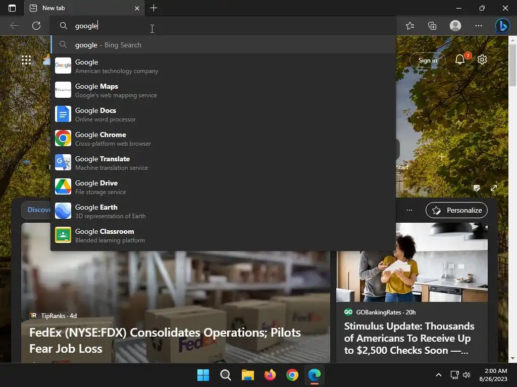Add a new tab with plus button
Screen dimensions: 517x387
point(153,8)
